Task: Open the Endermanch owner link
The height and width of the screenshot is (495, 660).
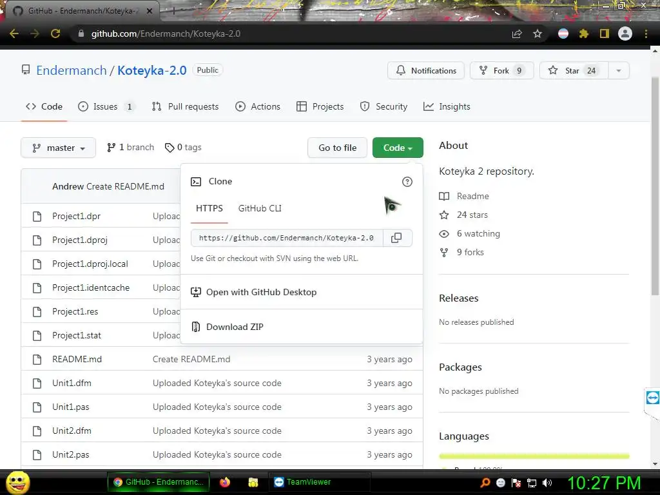Action: 72,70
